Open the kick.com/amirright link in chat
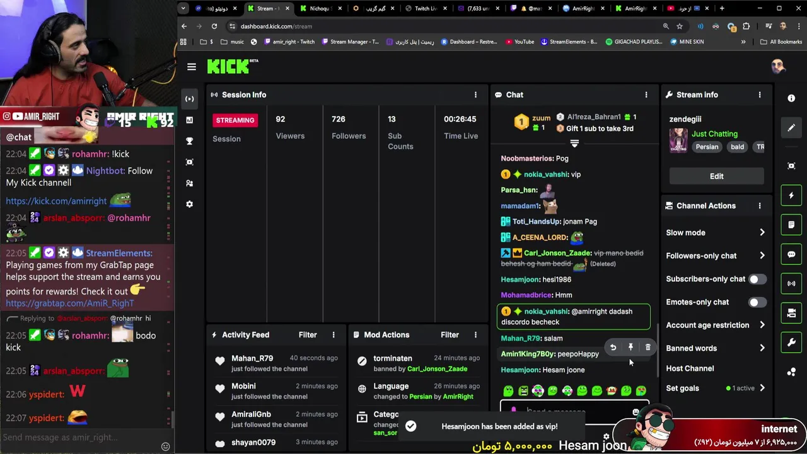 (57, 201)
